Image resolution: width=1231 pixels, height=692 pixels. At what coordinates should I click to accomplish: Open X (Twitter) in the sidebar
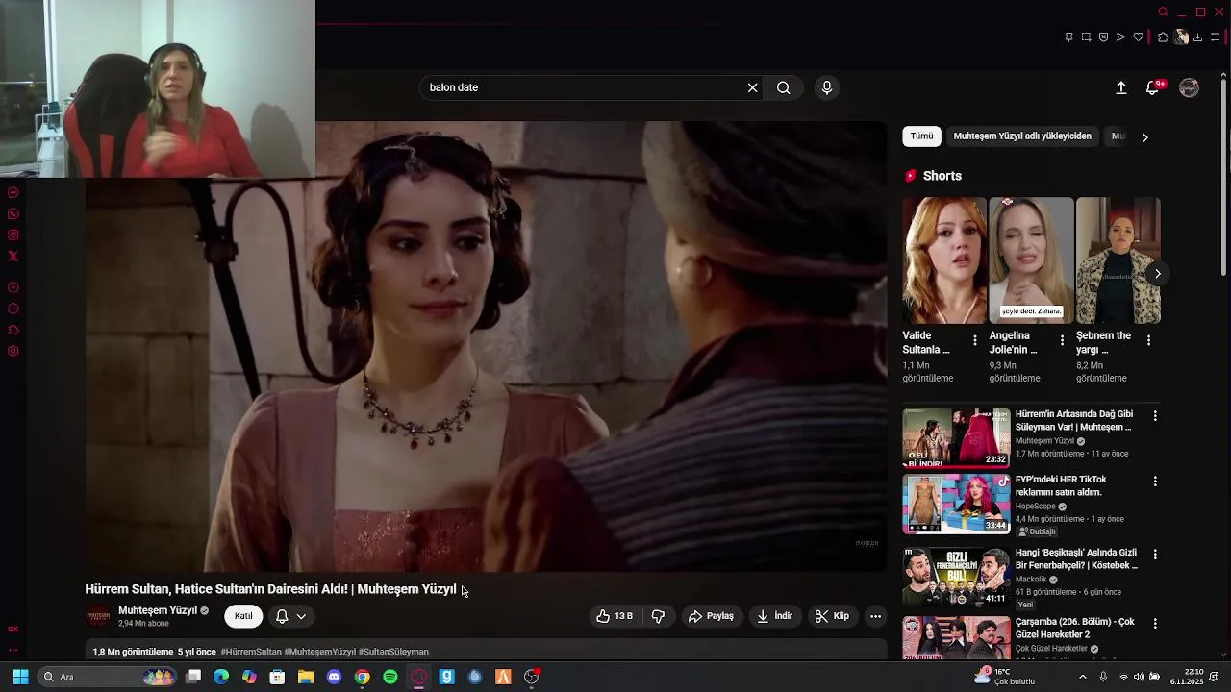click(13, 256)
